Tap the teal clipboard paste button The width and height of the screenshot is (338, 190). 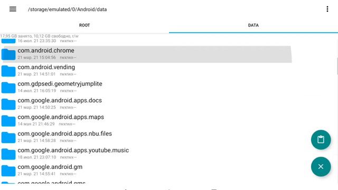[321, 139]
